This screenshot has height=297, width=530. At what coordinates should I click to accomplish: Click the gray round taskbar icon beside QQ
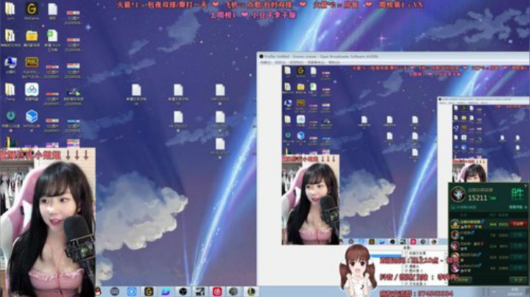point(115,291)
